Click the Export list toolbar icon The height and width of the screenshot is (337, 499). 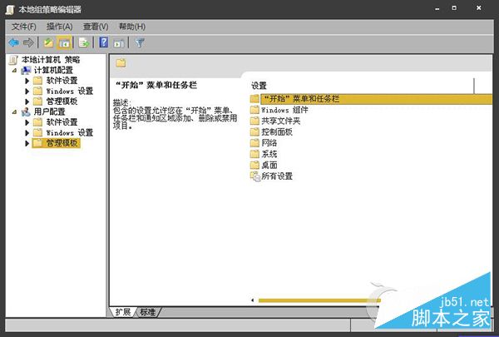coord(84,42)
